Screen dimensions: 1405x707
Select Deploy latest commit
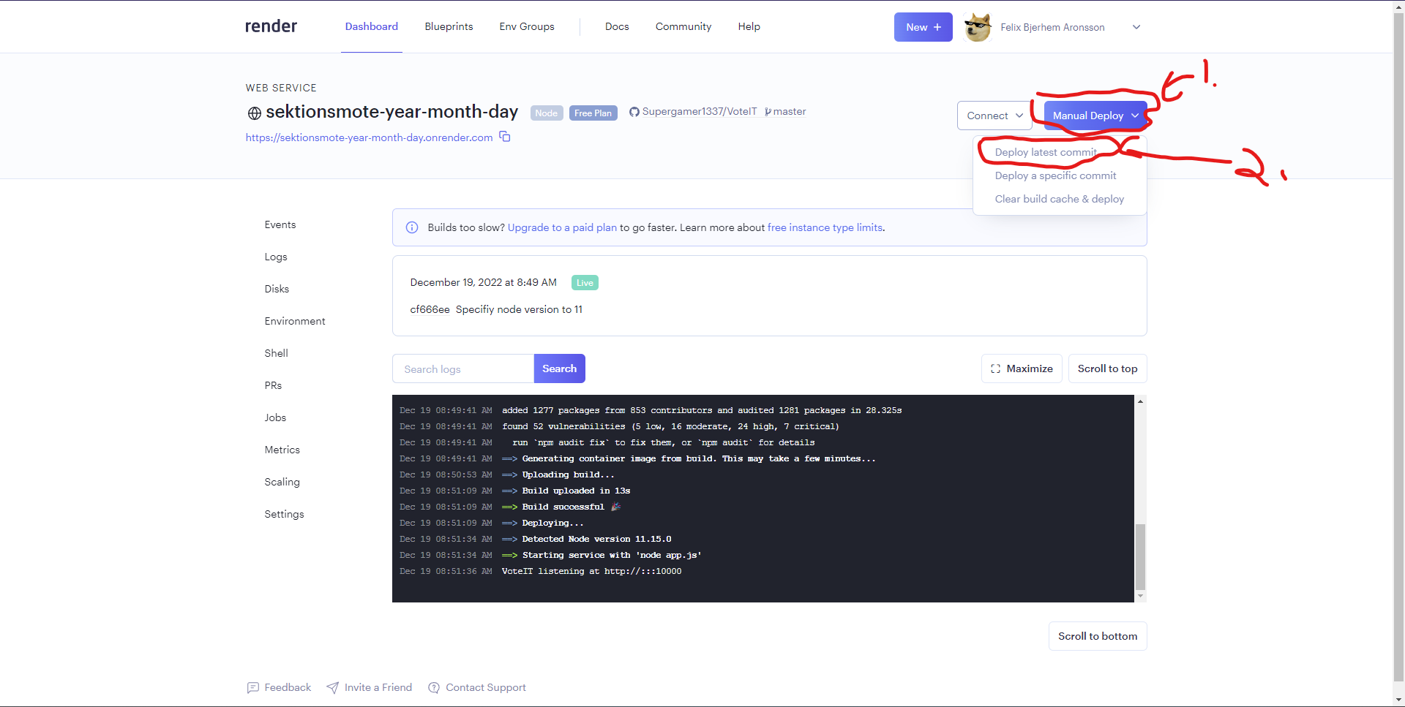1046,152
